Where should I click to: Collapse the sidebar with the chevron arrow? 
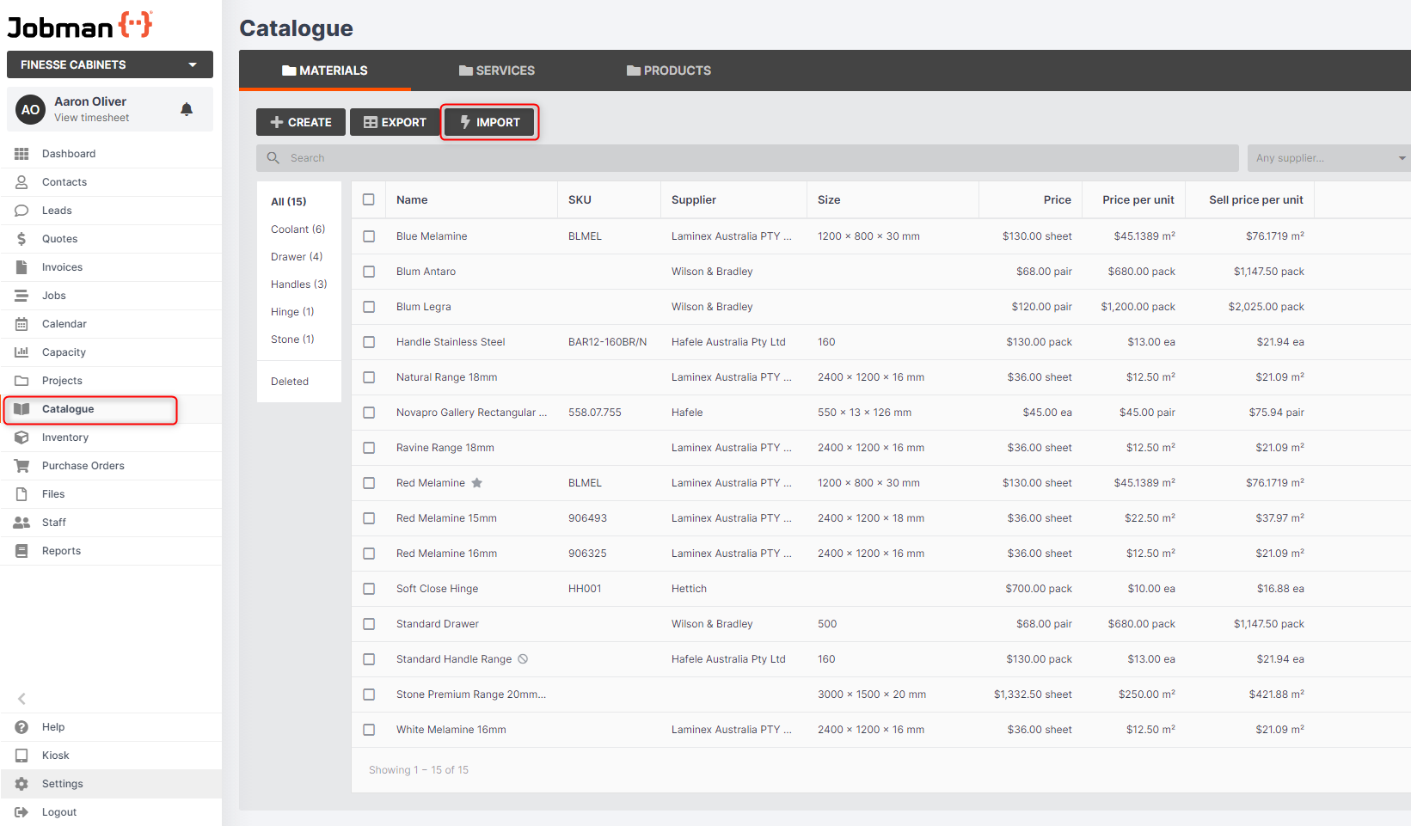tap(21, 699)
